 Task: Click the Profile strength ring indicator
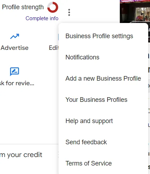click(53, 7)
